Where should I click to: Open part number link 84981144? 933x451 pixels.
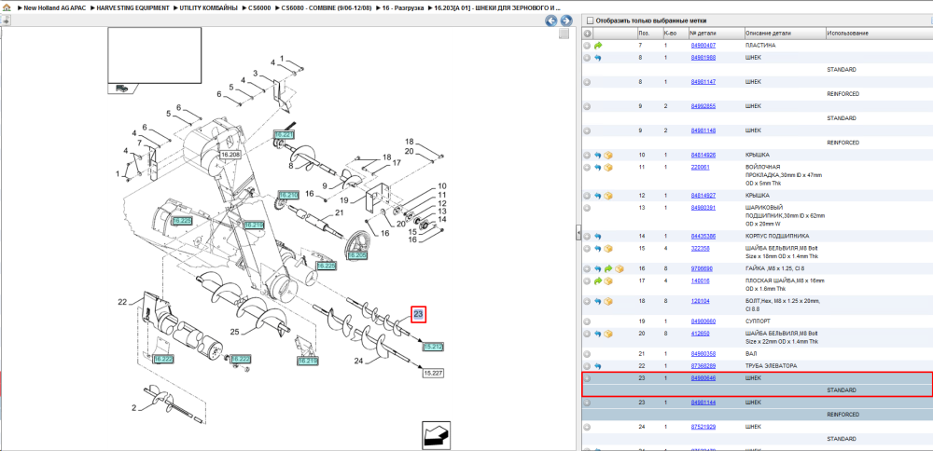tap(703, 403)
